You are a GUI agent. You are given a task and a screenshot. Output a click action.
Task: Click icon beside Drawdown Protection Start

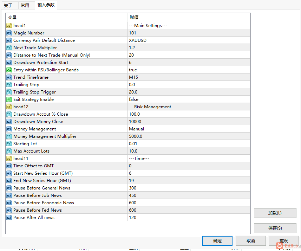tap(9, 63)
